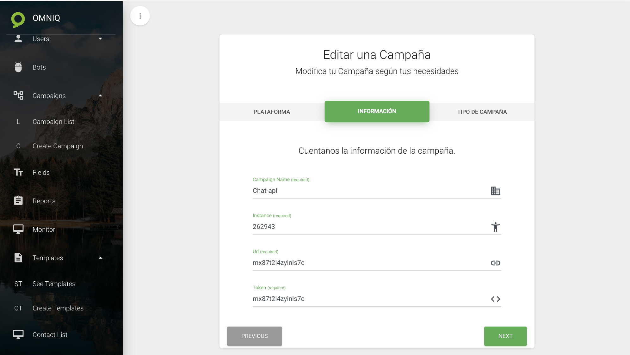Click the Fields text-size icon

[18, 172]
